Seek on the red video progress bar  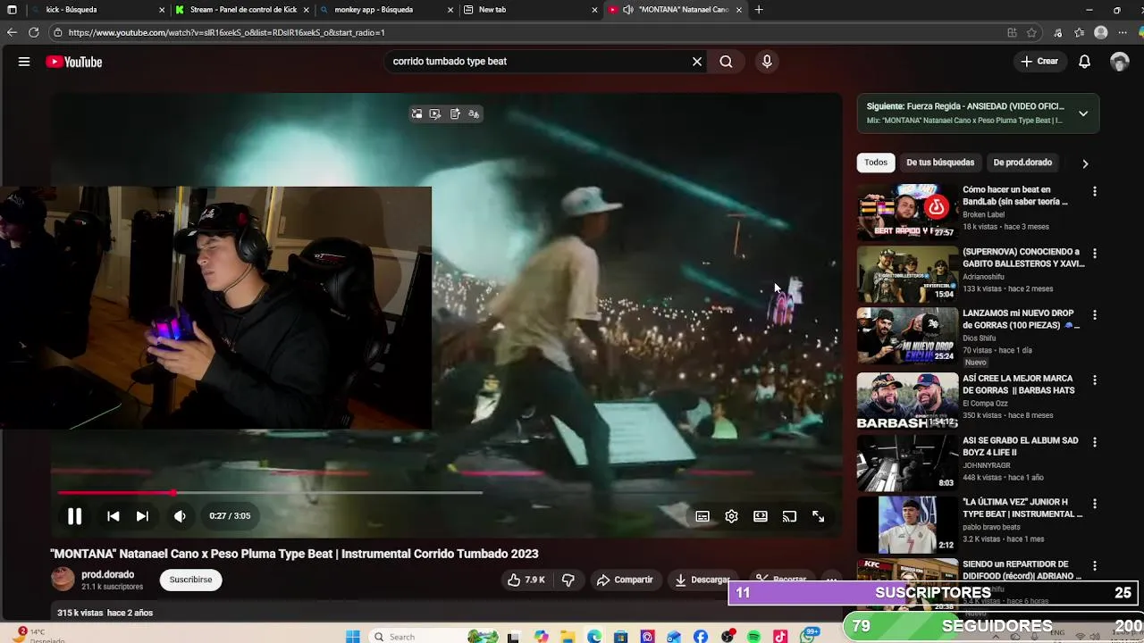click(270, 492)
